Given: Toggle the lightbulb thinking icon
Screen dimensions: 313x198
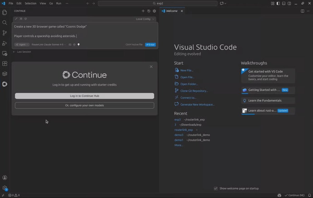Looking at the screenshot, I should (x=79, y=45).
